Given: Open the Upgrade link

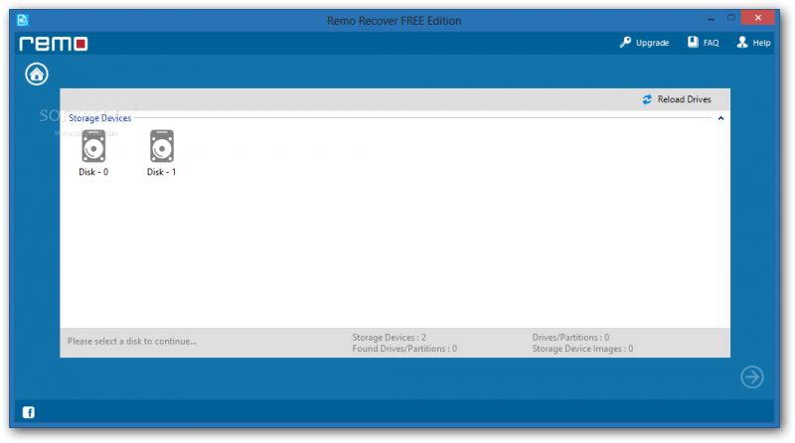Looking at the screenshot, I should click(652, 43).
